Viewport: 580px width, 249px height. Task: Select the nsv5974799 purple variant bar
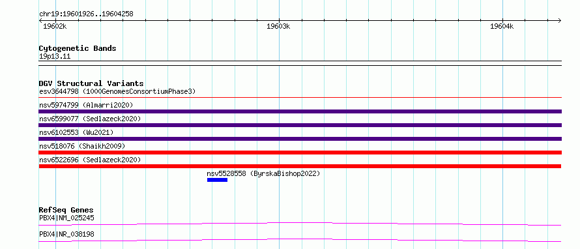pos(300,111)
